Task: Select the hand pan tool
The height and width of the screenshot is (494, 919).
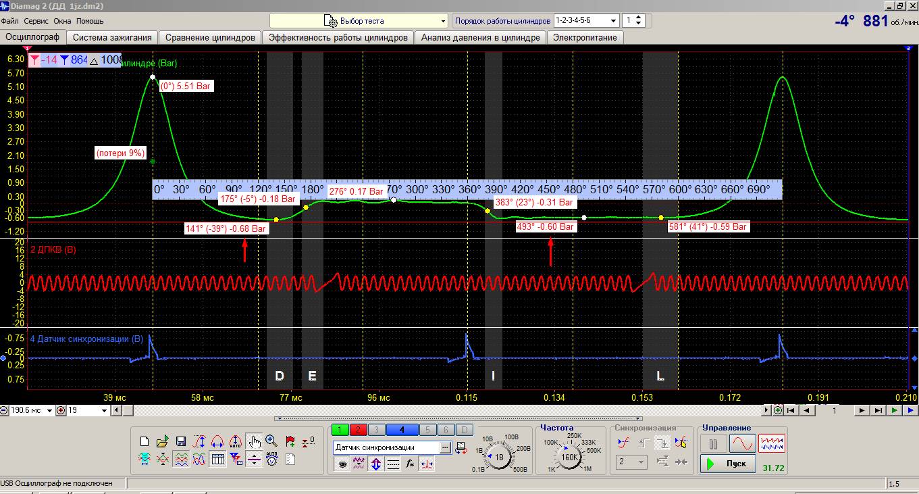Action: click(254, 442)
